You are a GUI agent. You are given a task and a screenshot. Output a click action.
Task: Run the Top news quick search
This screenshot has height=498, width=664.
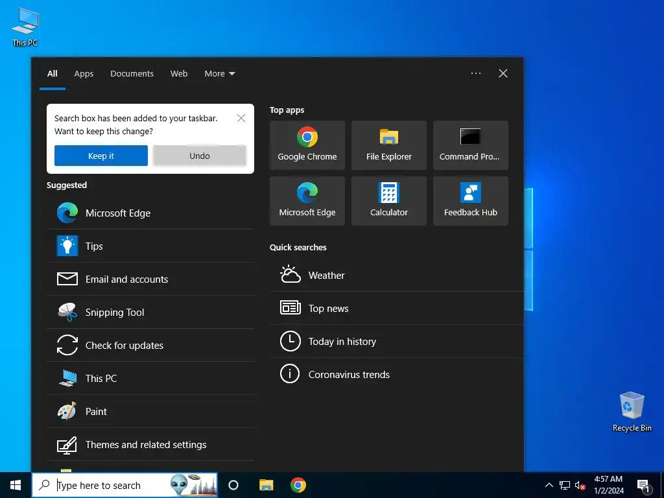[396, 308]
